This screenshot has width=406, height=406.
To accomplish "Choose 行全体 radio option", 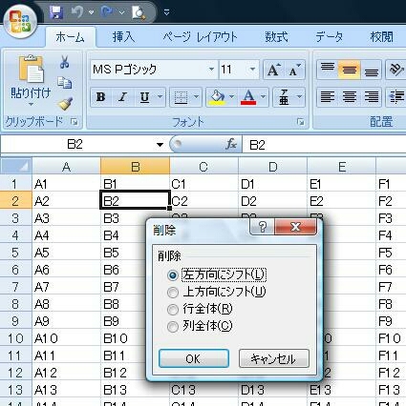I will pyautogui.click(x=200, y=309).
